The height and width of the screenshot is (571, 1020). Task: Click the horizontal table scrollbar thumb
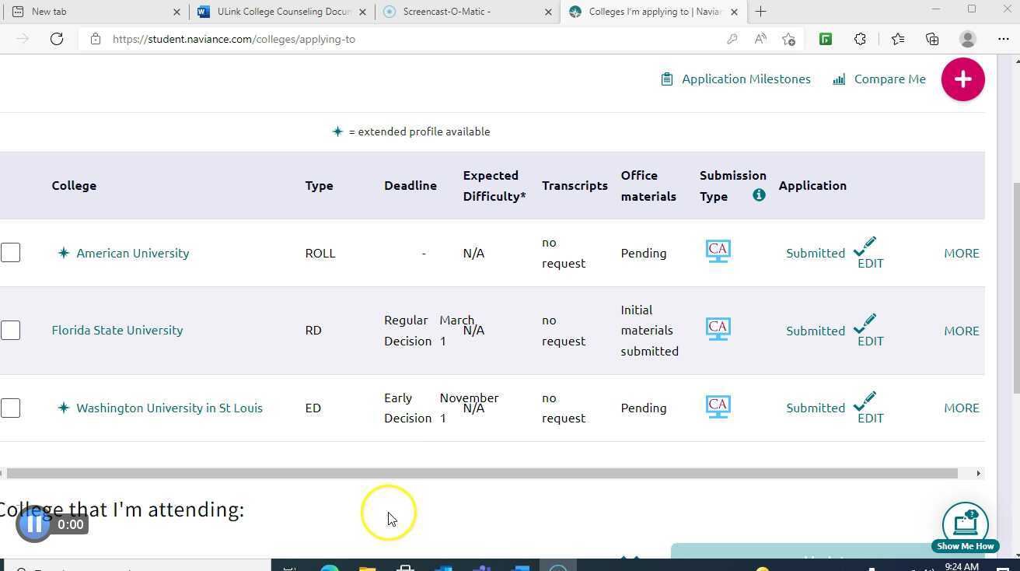point(482,473)
